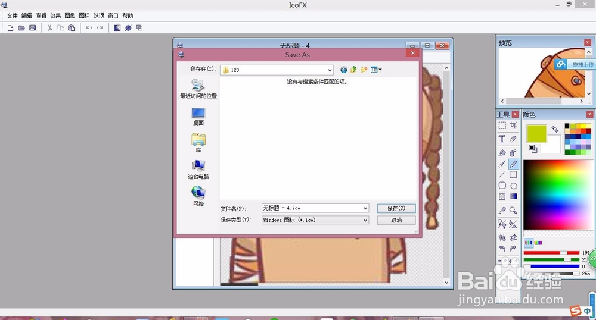Open the 帮助 menu
This screenshot has width=596, height=320.
pyautogui.click(x=128, y=15)
